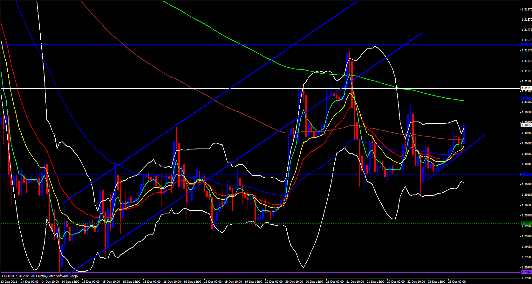Click the 14 Dec 02:00 time label

point(30,281)
